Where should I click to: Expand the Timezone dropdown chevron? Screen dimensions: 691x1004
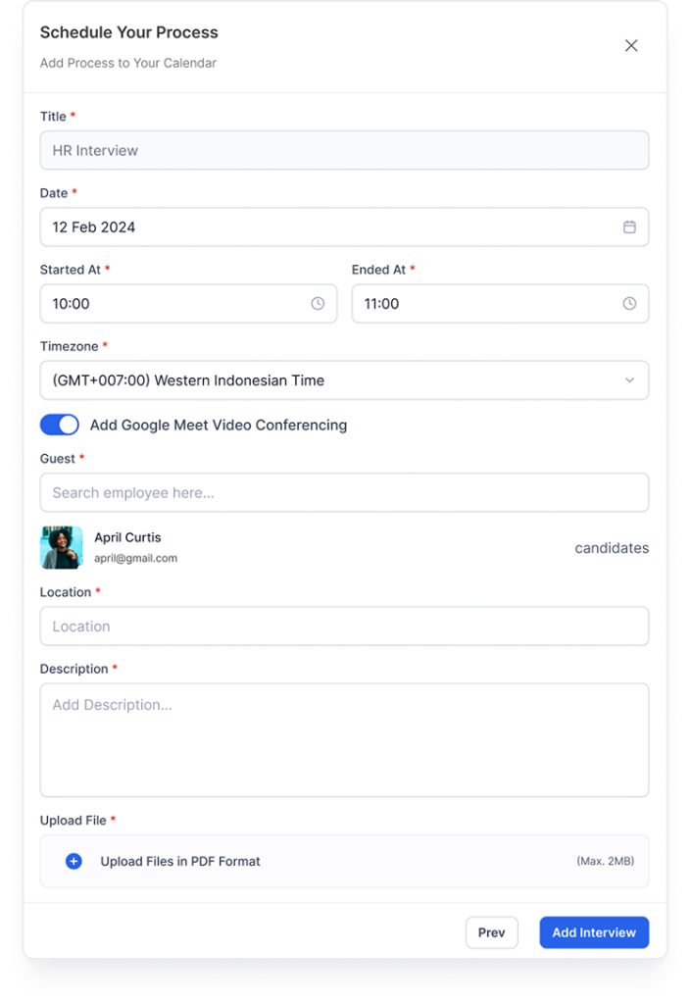click(x=629, y=380)
